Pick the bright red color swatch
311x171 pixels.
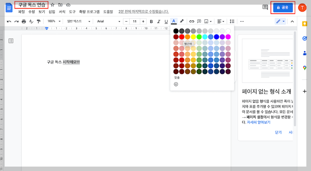[182, 37]
